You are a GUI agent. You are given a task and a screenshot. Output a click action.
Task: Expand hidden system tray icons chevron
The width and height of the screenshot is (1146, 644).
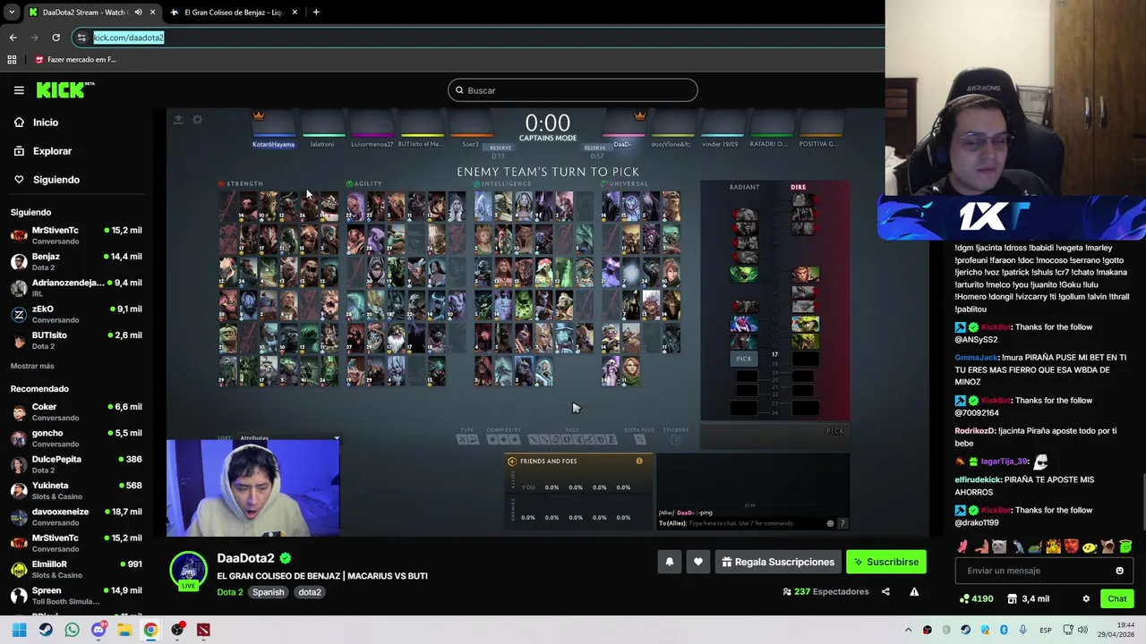pyautogui.click(x=908, y=630)
